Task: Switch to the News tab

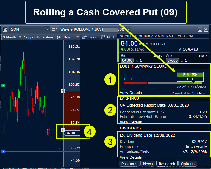Action: click(x=148, y=164)
